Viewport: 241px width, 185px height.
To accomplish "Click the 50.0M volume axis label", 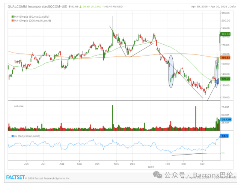I will click(x=225, y=115).
